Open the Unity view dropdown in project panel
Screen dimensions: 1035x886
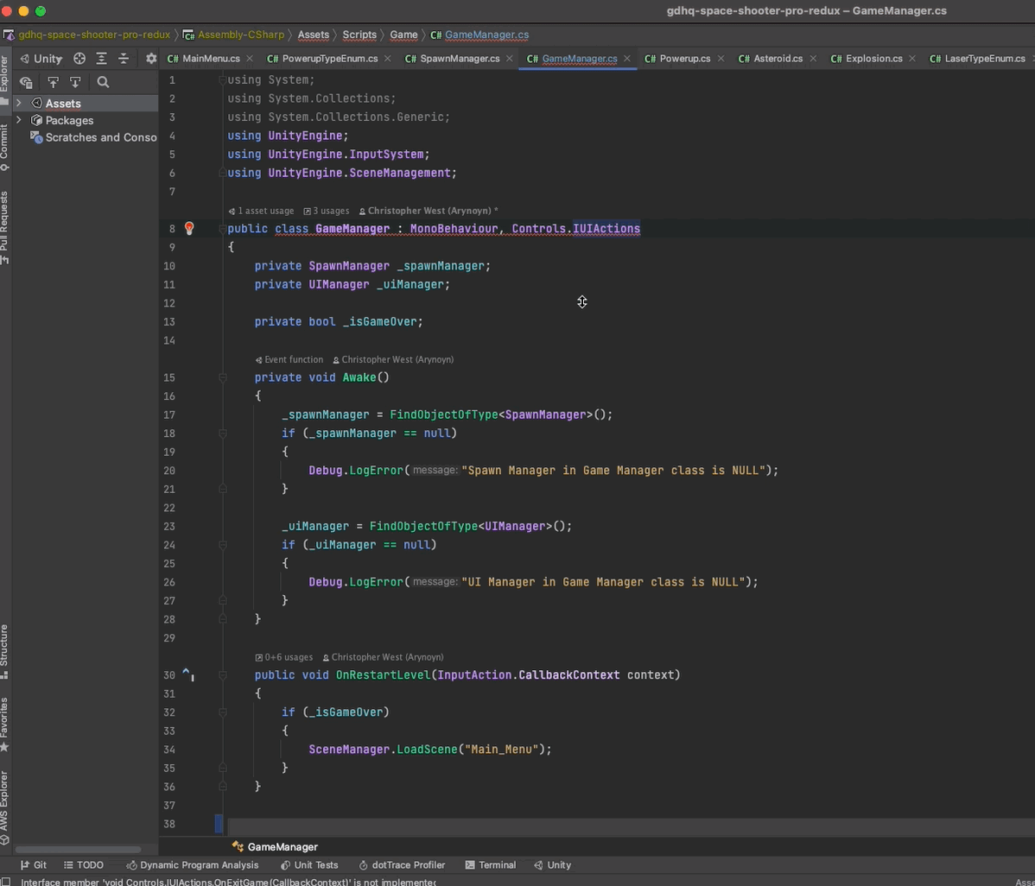click(x=41, y=59)
